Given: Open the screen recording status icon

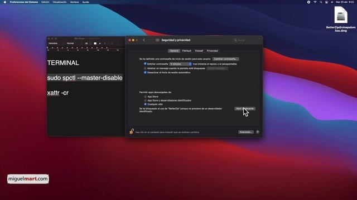Looking at the screenshot, I should point(308,2).
